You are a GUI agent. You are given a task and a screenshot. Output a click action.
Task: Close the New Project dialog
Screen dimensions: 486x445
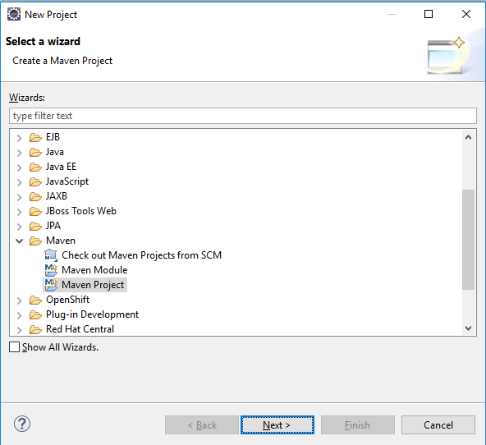[x=466, y=14]
